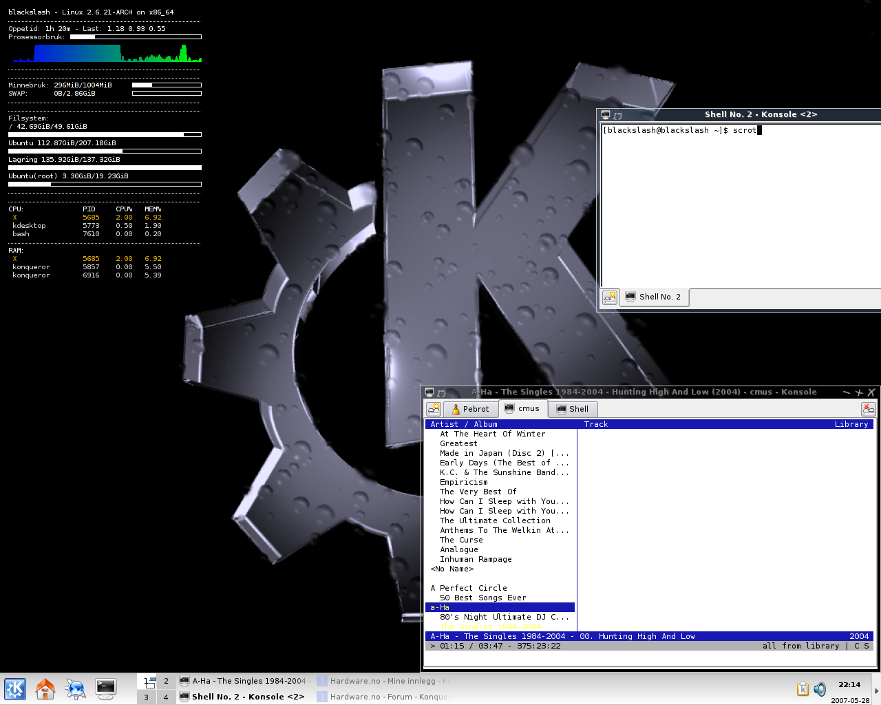881x705 pixels.
Task: Switch to virtual desktop 3 in pager
Action: coord(147,697)
